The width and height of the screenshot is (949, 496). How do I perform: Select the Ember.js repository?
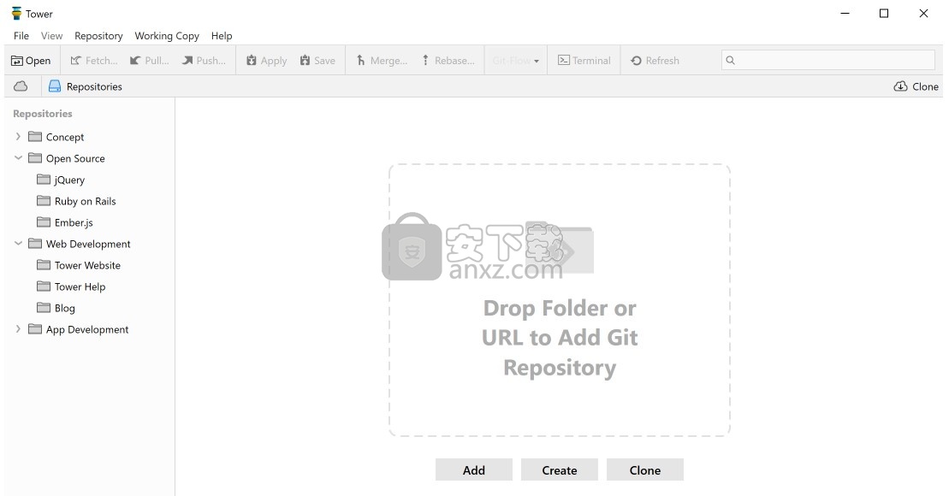65,222
